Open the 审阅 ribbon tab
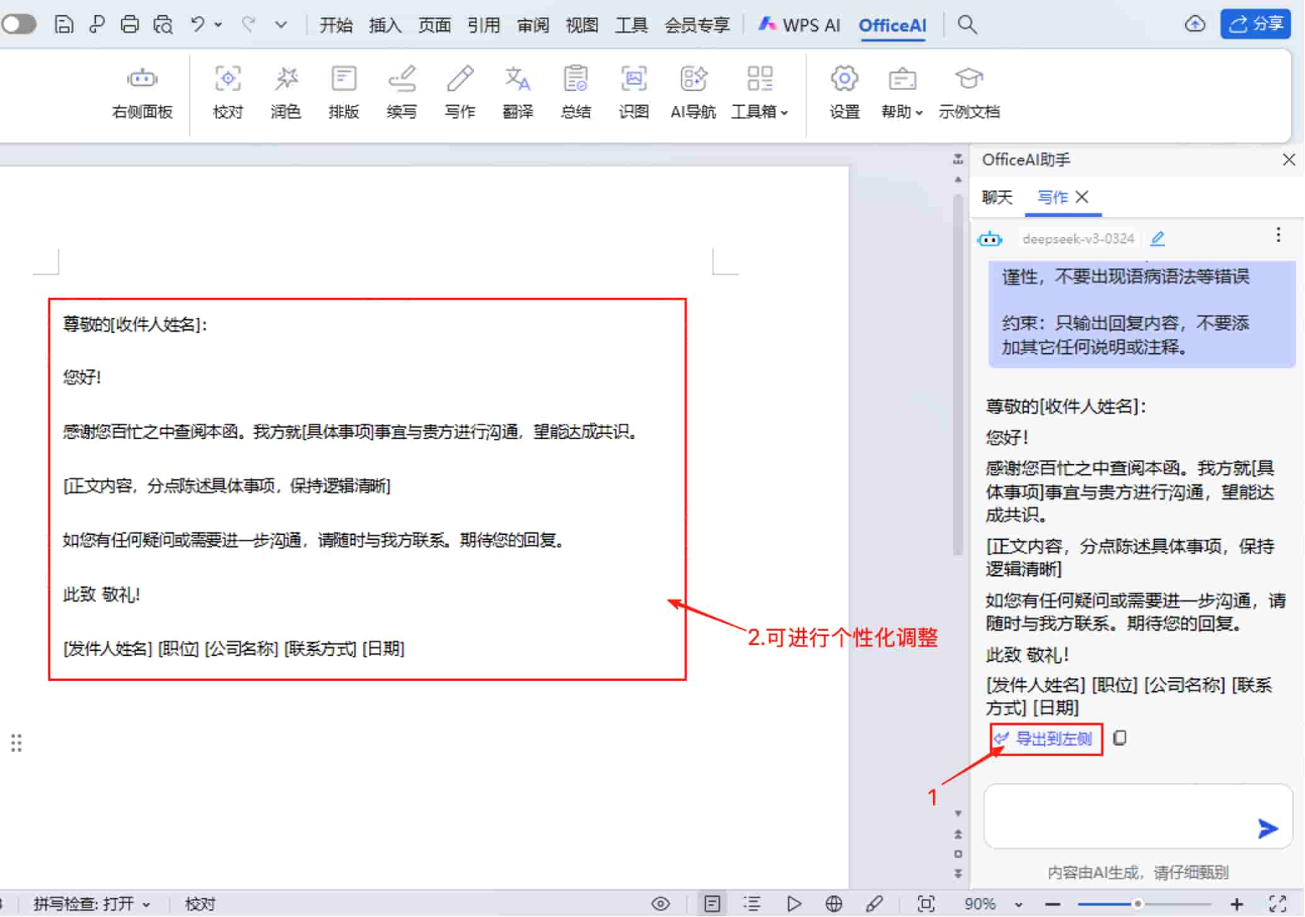Image resolution: width=1305 pixels, height=917 pixels. point(533,25)
